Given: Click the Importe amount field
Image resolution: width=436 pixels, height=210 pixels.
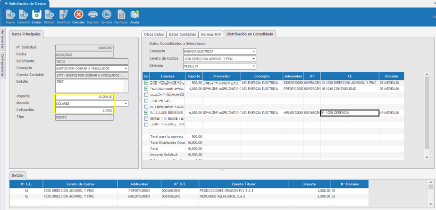Looking at the screenshot, I should [84, 97].
